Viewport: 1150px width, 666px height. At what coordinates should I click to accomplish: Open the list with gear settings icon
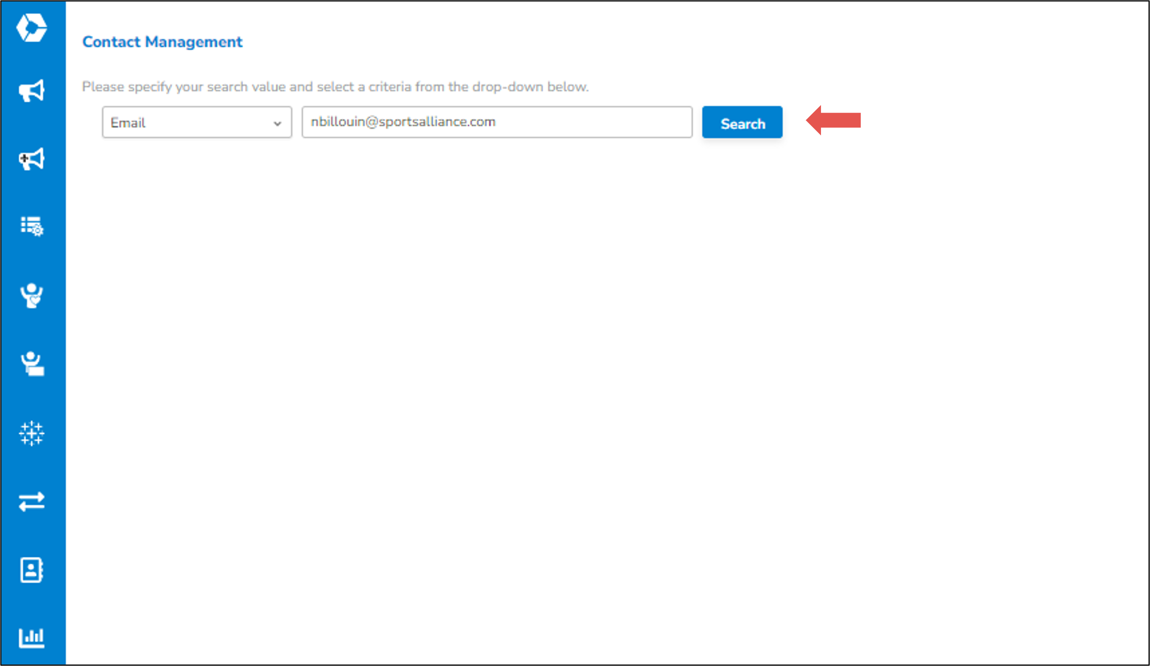(32, 226)
